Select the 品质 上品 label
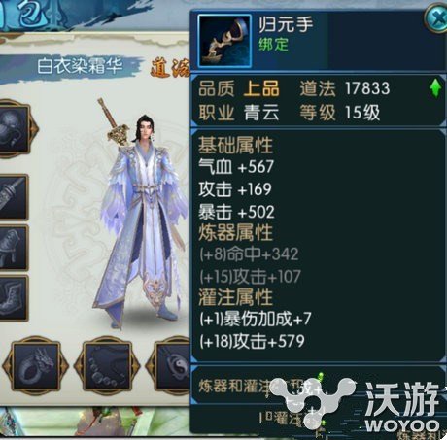 (239, 88)
